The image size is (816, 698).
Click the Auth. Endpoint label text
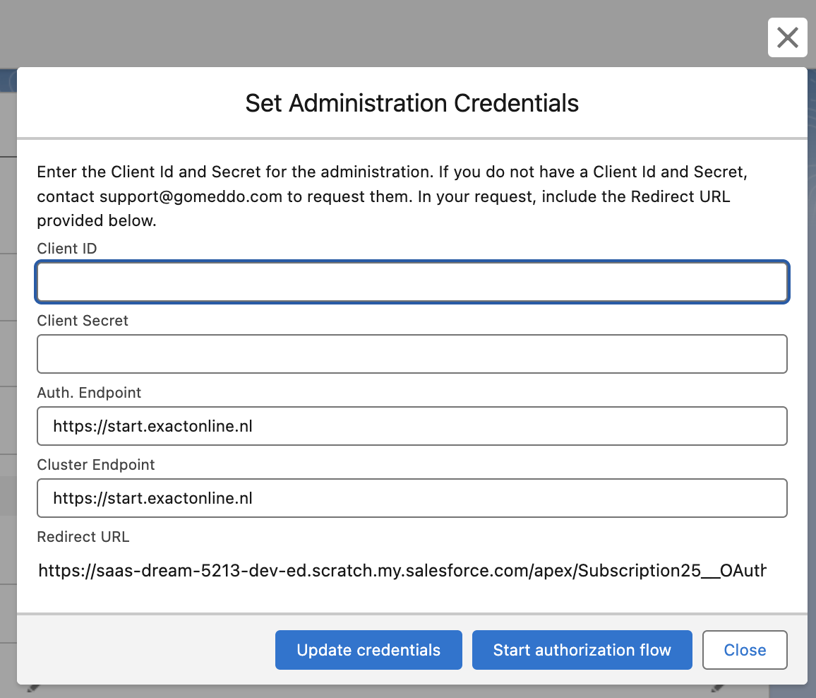(89, 393)
